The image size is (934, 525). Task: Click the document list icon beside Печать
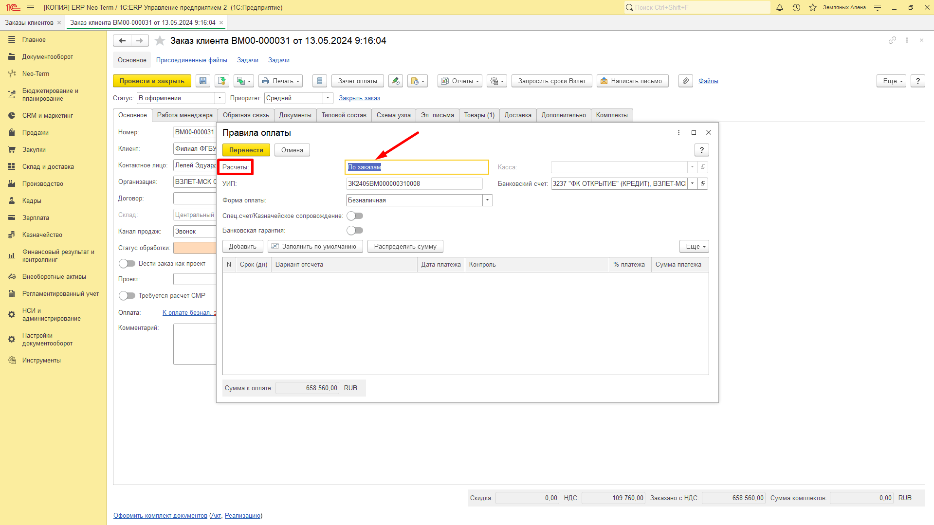[x=319, y=81]
